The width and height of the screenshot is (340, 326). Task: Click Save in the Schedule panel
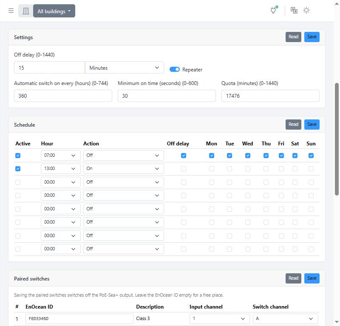[x=312, y=125]
